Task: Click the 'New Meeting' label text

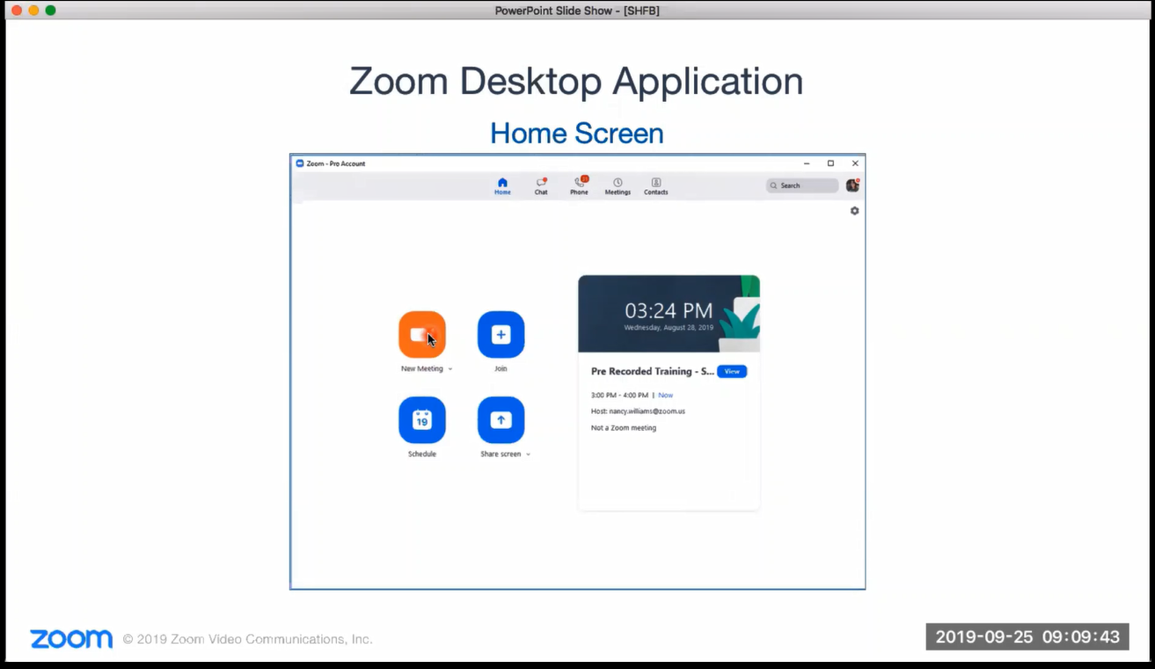Action: (422, 369)
